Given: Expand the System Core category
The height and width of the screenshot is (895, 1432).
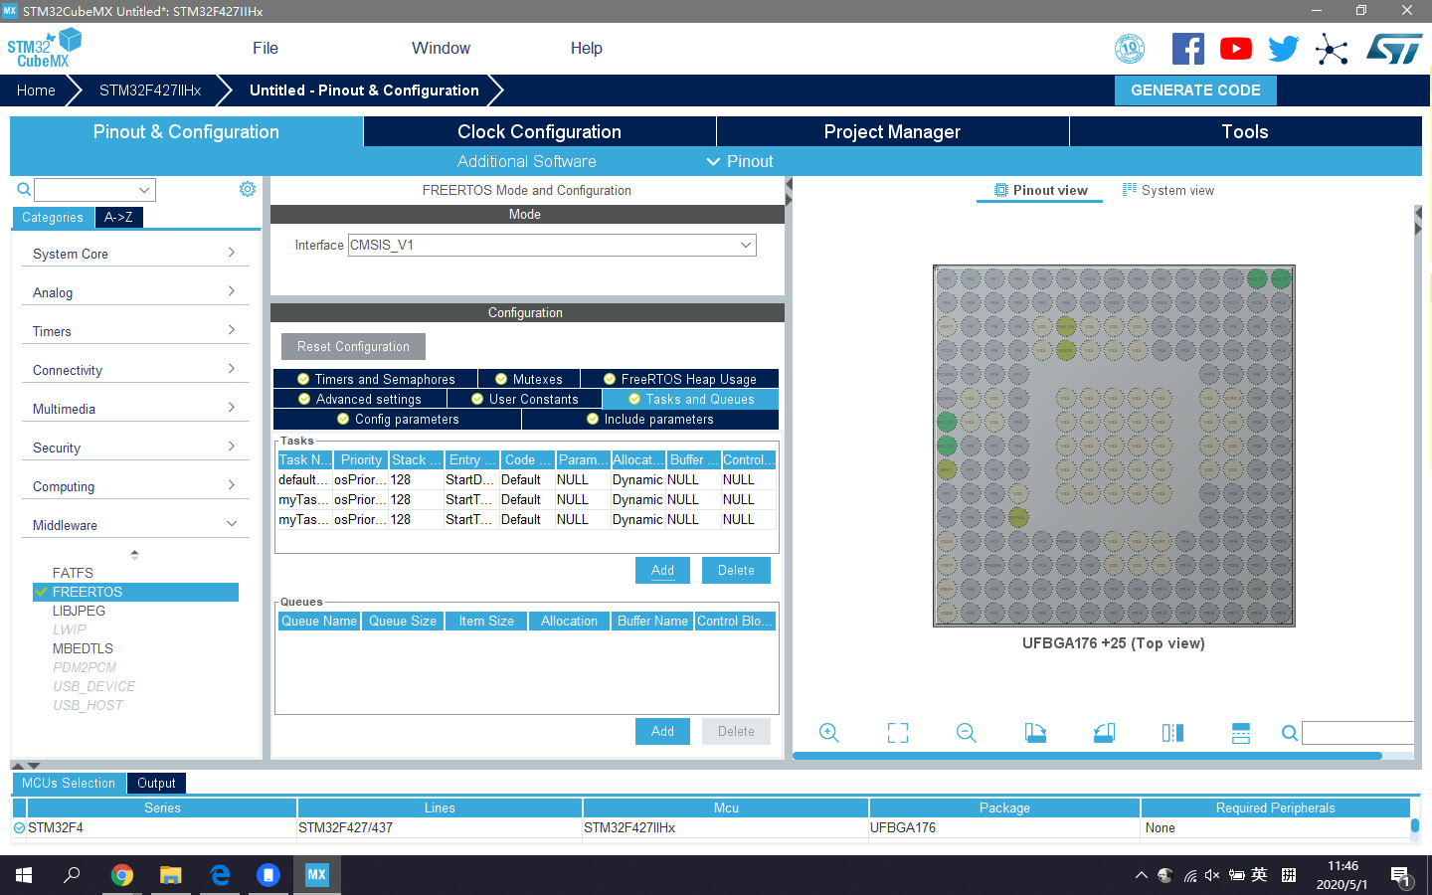Looking at the screenshot, I should [135, 254].
